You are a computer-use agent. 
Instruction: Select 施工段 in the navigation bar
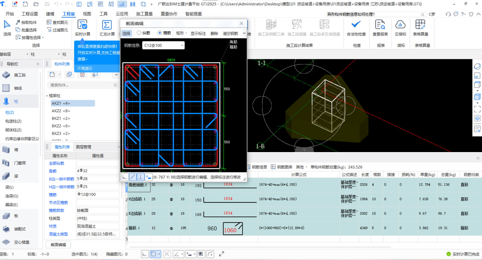coord(20,75)
